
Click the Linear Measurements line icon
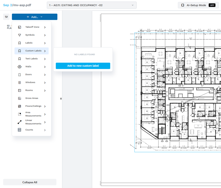(x=19, y=122)
